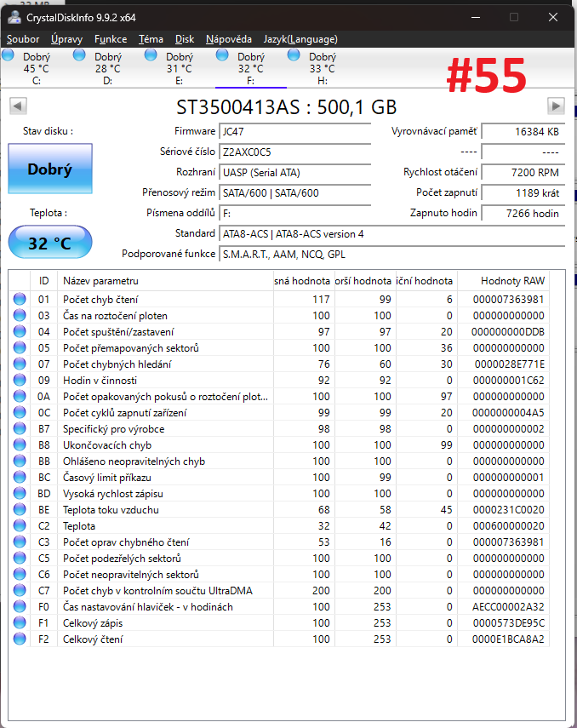
Task: Click RAW value AECC00002A32
Action: coord(508,607)
